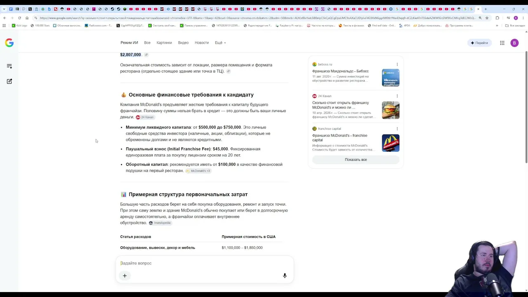Open the media control icon in Chrome toolbar

[x=508, y=18]
